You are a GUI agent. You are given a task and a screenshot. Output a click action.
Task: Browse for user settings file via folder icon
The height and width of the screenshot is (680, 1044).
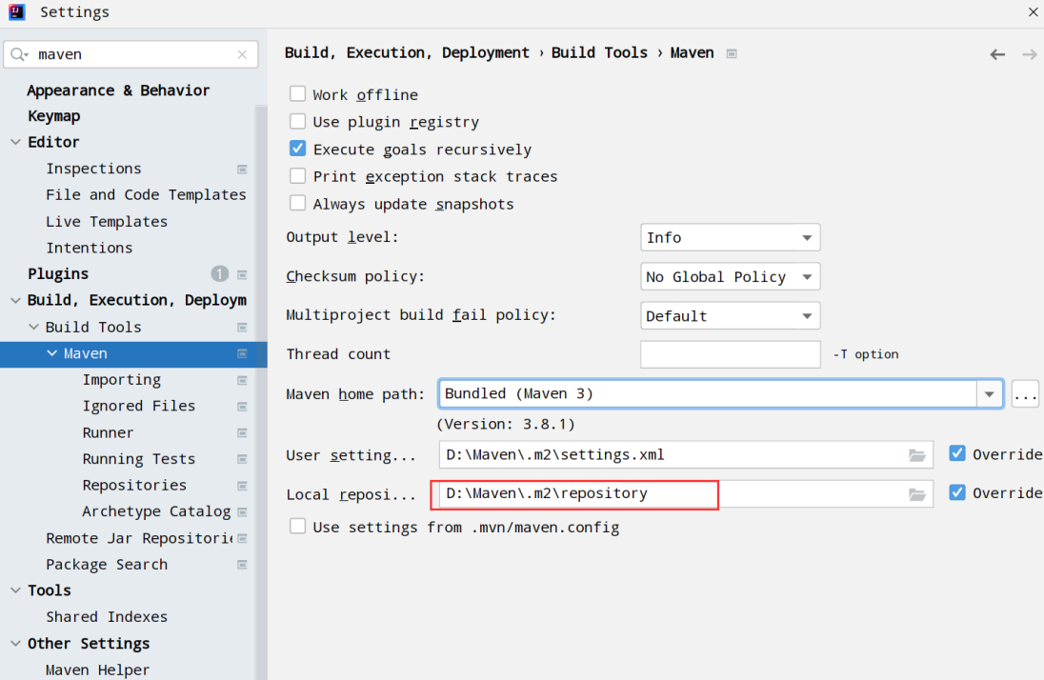click(x=916, y=455)
